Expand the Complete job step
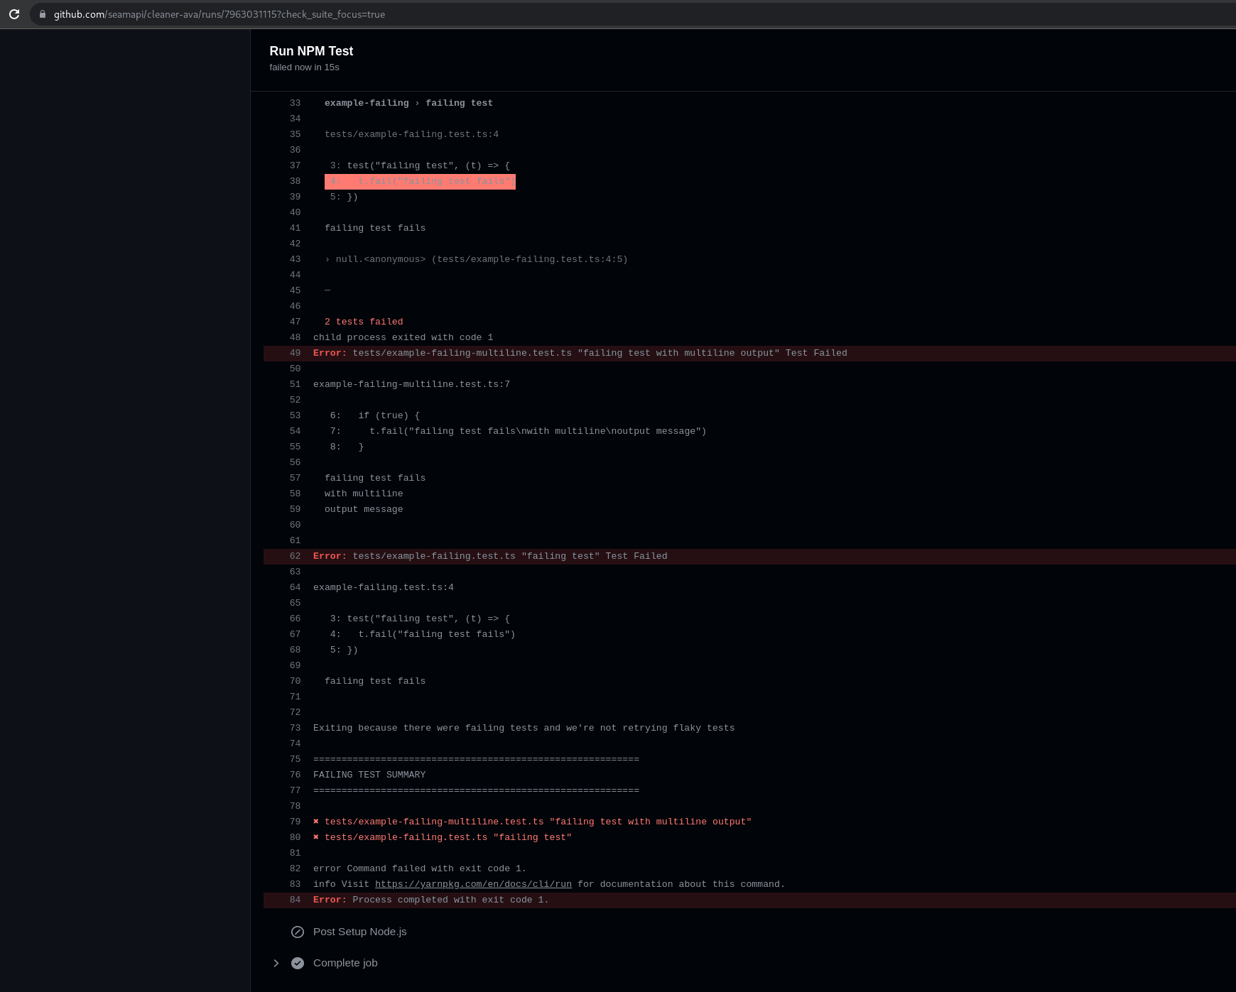The width and height of the screenshot is (1236, 992). point(276,963)
